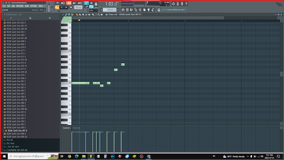
Task: Open the project info document icon
Action: pos(144,10)
